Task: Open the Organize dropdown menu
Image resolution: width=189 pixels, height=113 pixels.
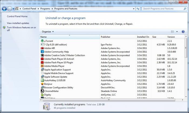Action: [48, 32]
